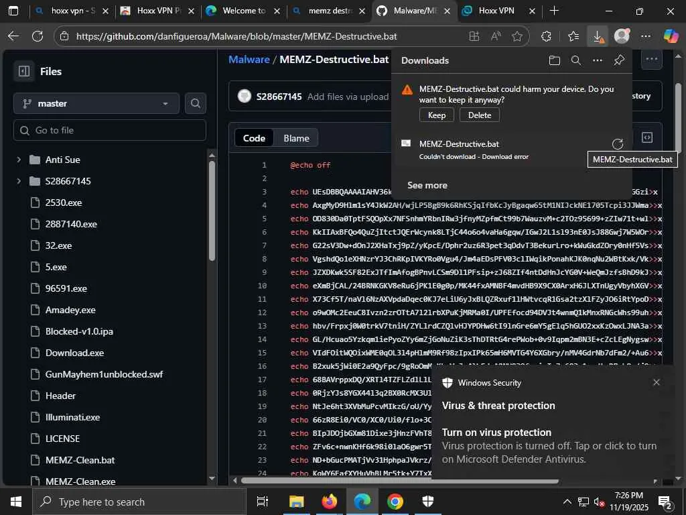Switch to the hoxx vpn search tab
This screenshot has height=515, width=686.
pos(72,11)
